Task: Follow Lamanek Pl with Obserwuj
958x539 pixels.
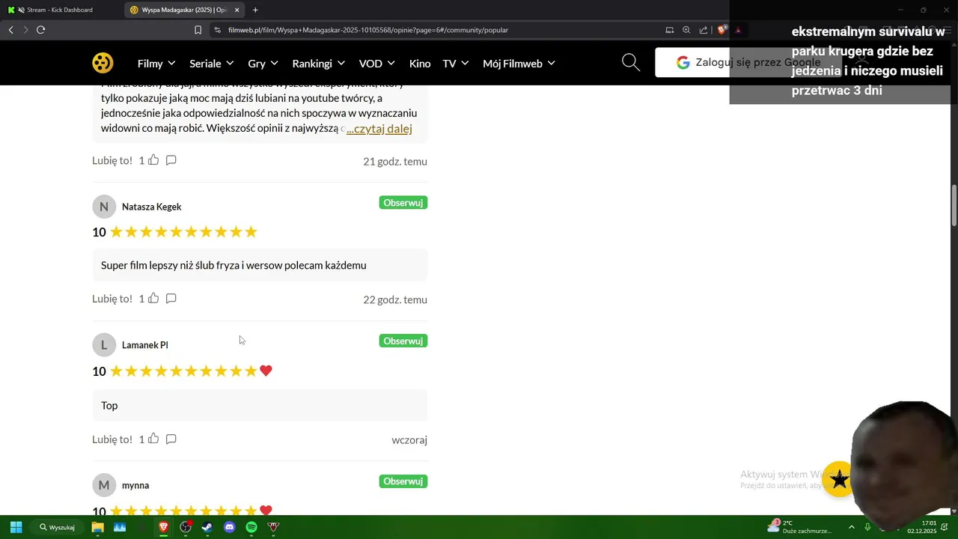Action: (403, 341)
